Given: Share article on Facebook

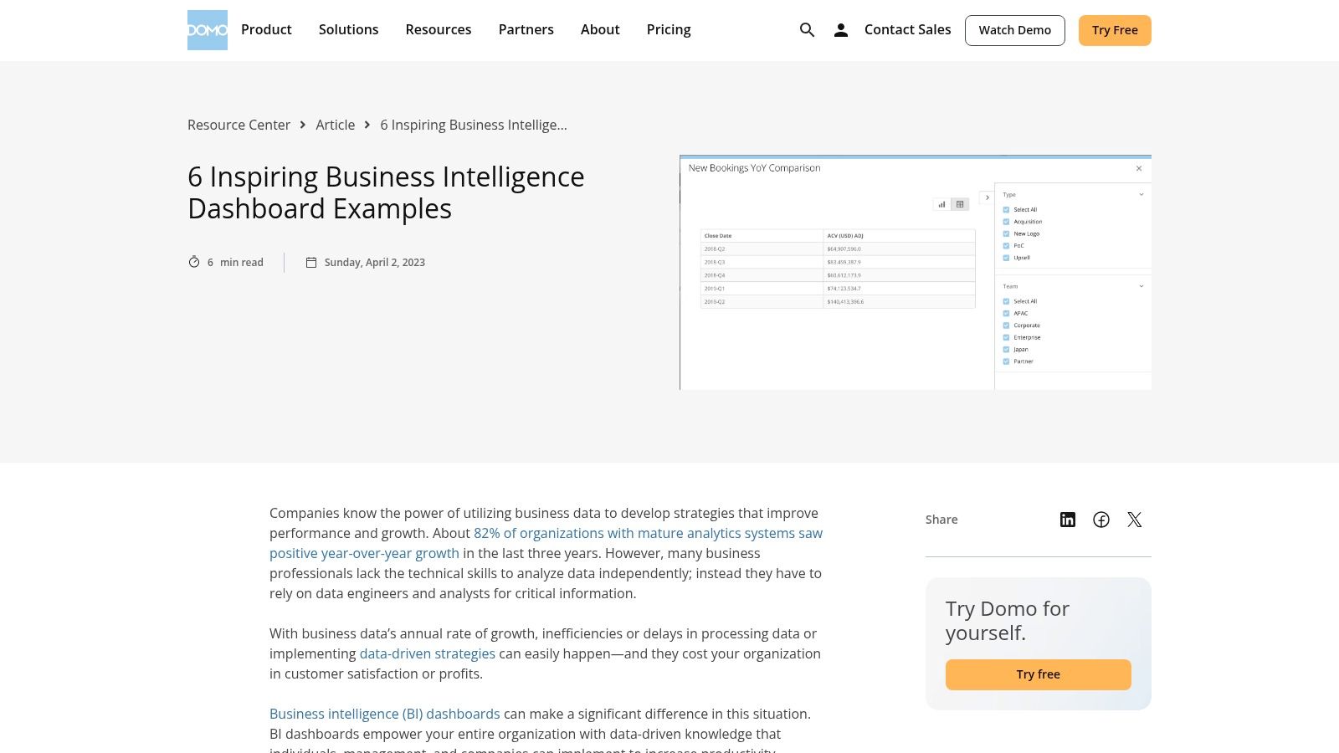Looking at the screenshot, I should pos(1101,520).
